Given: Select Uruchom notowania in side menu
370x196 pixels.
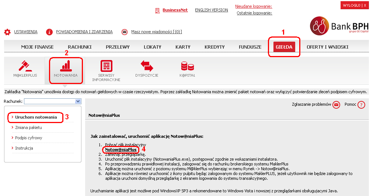Looking at the screenshot, I should pyautogui.click(x=36, y=117).
